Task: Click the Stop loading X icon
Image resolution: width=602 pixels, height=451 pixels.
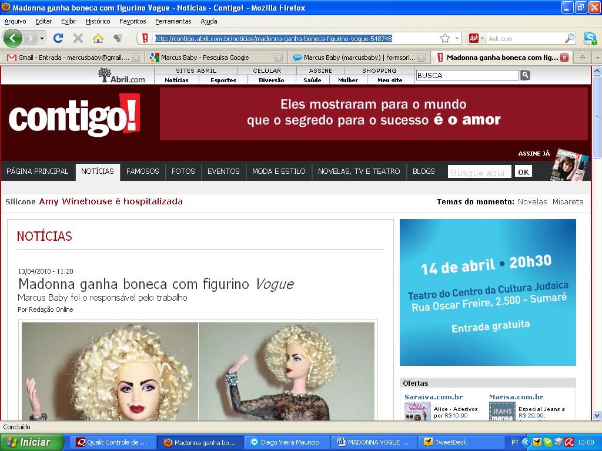Action: [78, 38]
